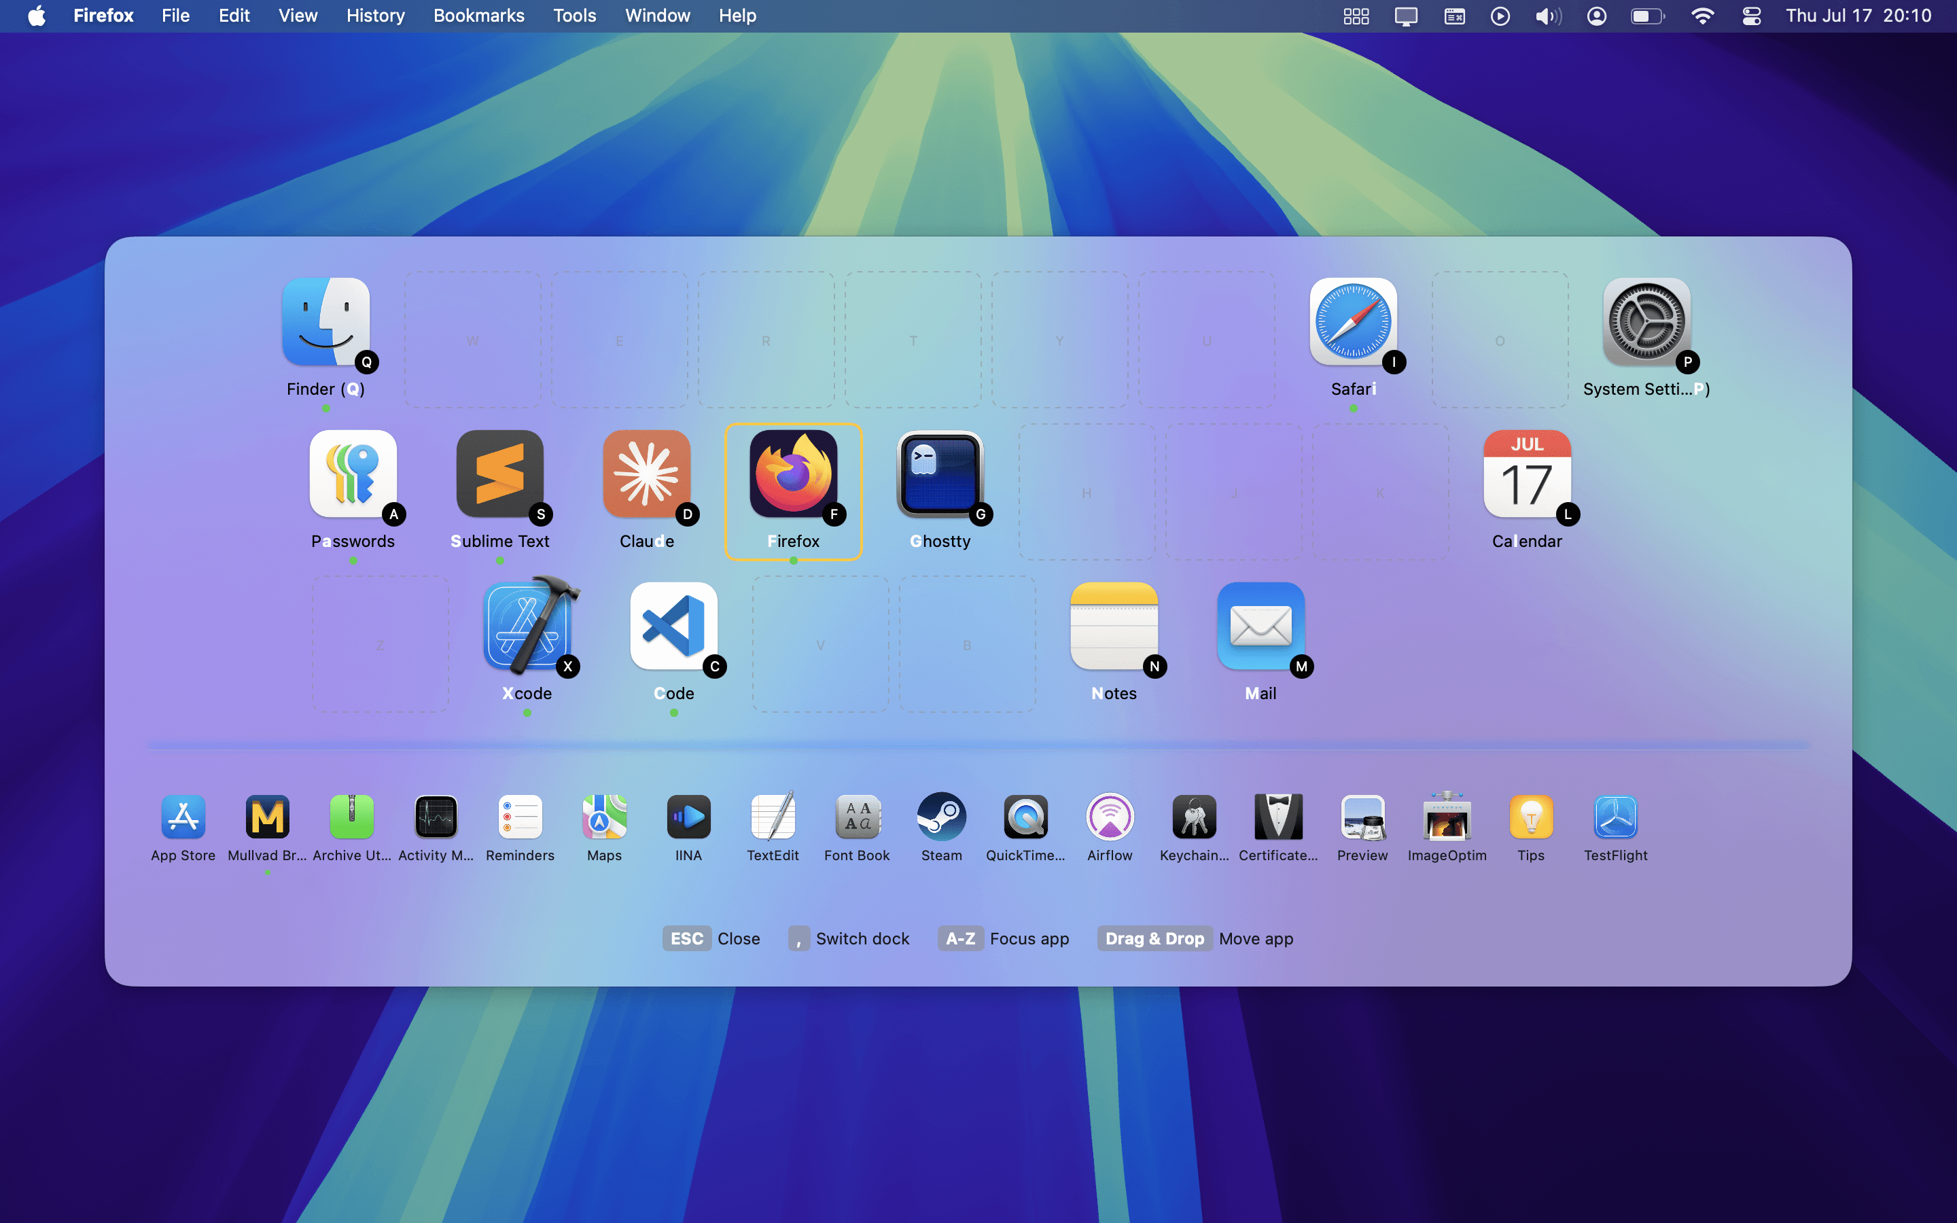Image resolution: width=1957 pixels, height=1223 pixels.
Task: Open the Bookmarks menu
Action: pyautogui.click(x=479, y=16)
